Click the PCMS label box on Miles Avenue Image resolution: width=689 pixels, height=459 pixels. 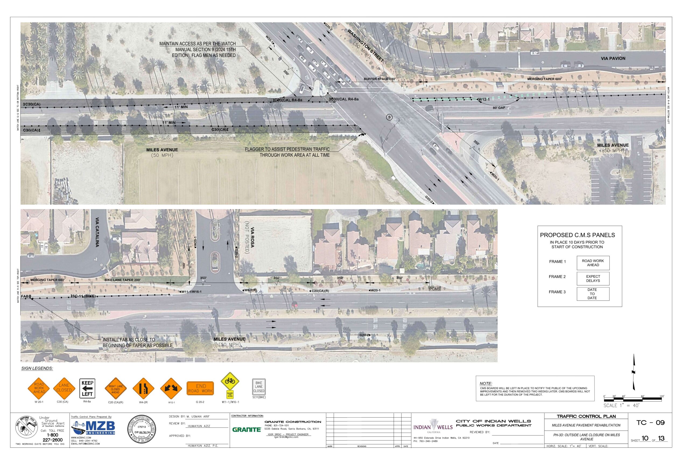(x=434, y=289)
